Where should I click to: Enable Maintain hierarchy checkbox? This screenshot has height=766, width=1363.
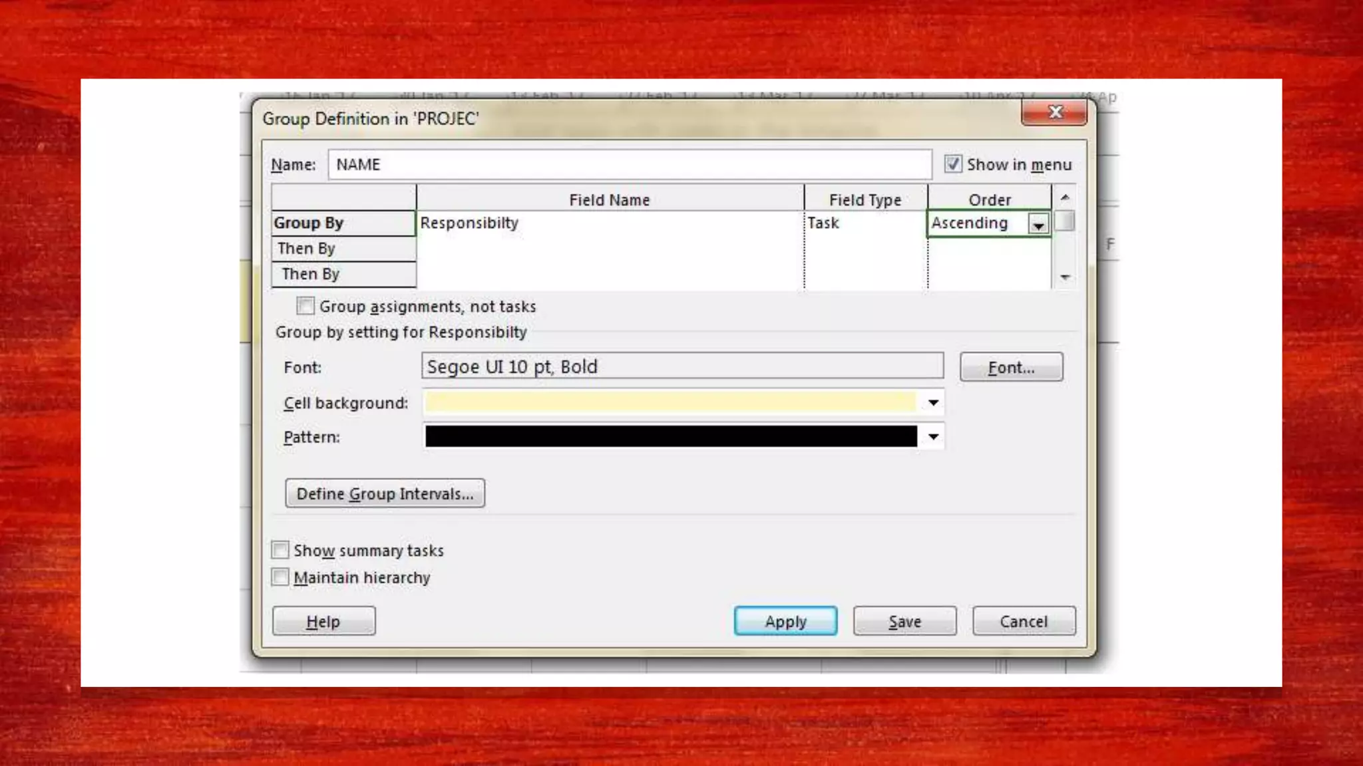click(280, 577)
